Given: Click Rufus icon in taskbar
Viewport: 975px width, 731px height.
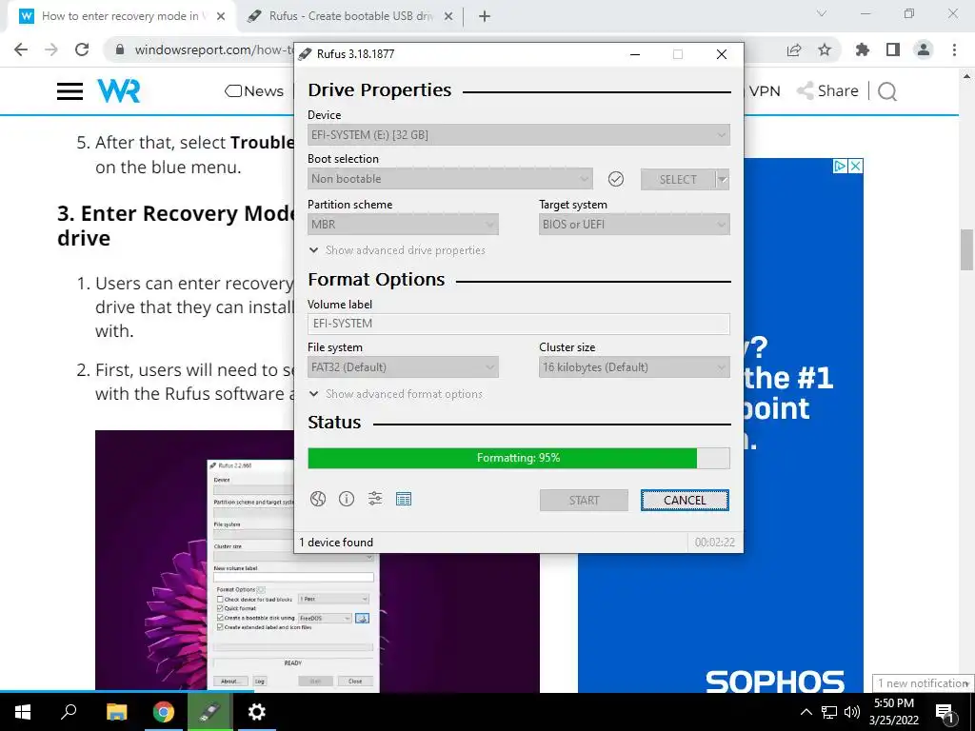Looking at the screenshot, I should pyautogui.click(x=210, y=712).
